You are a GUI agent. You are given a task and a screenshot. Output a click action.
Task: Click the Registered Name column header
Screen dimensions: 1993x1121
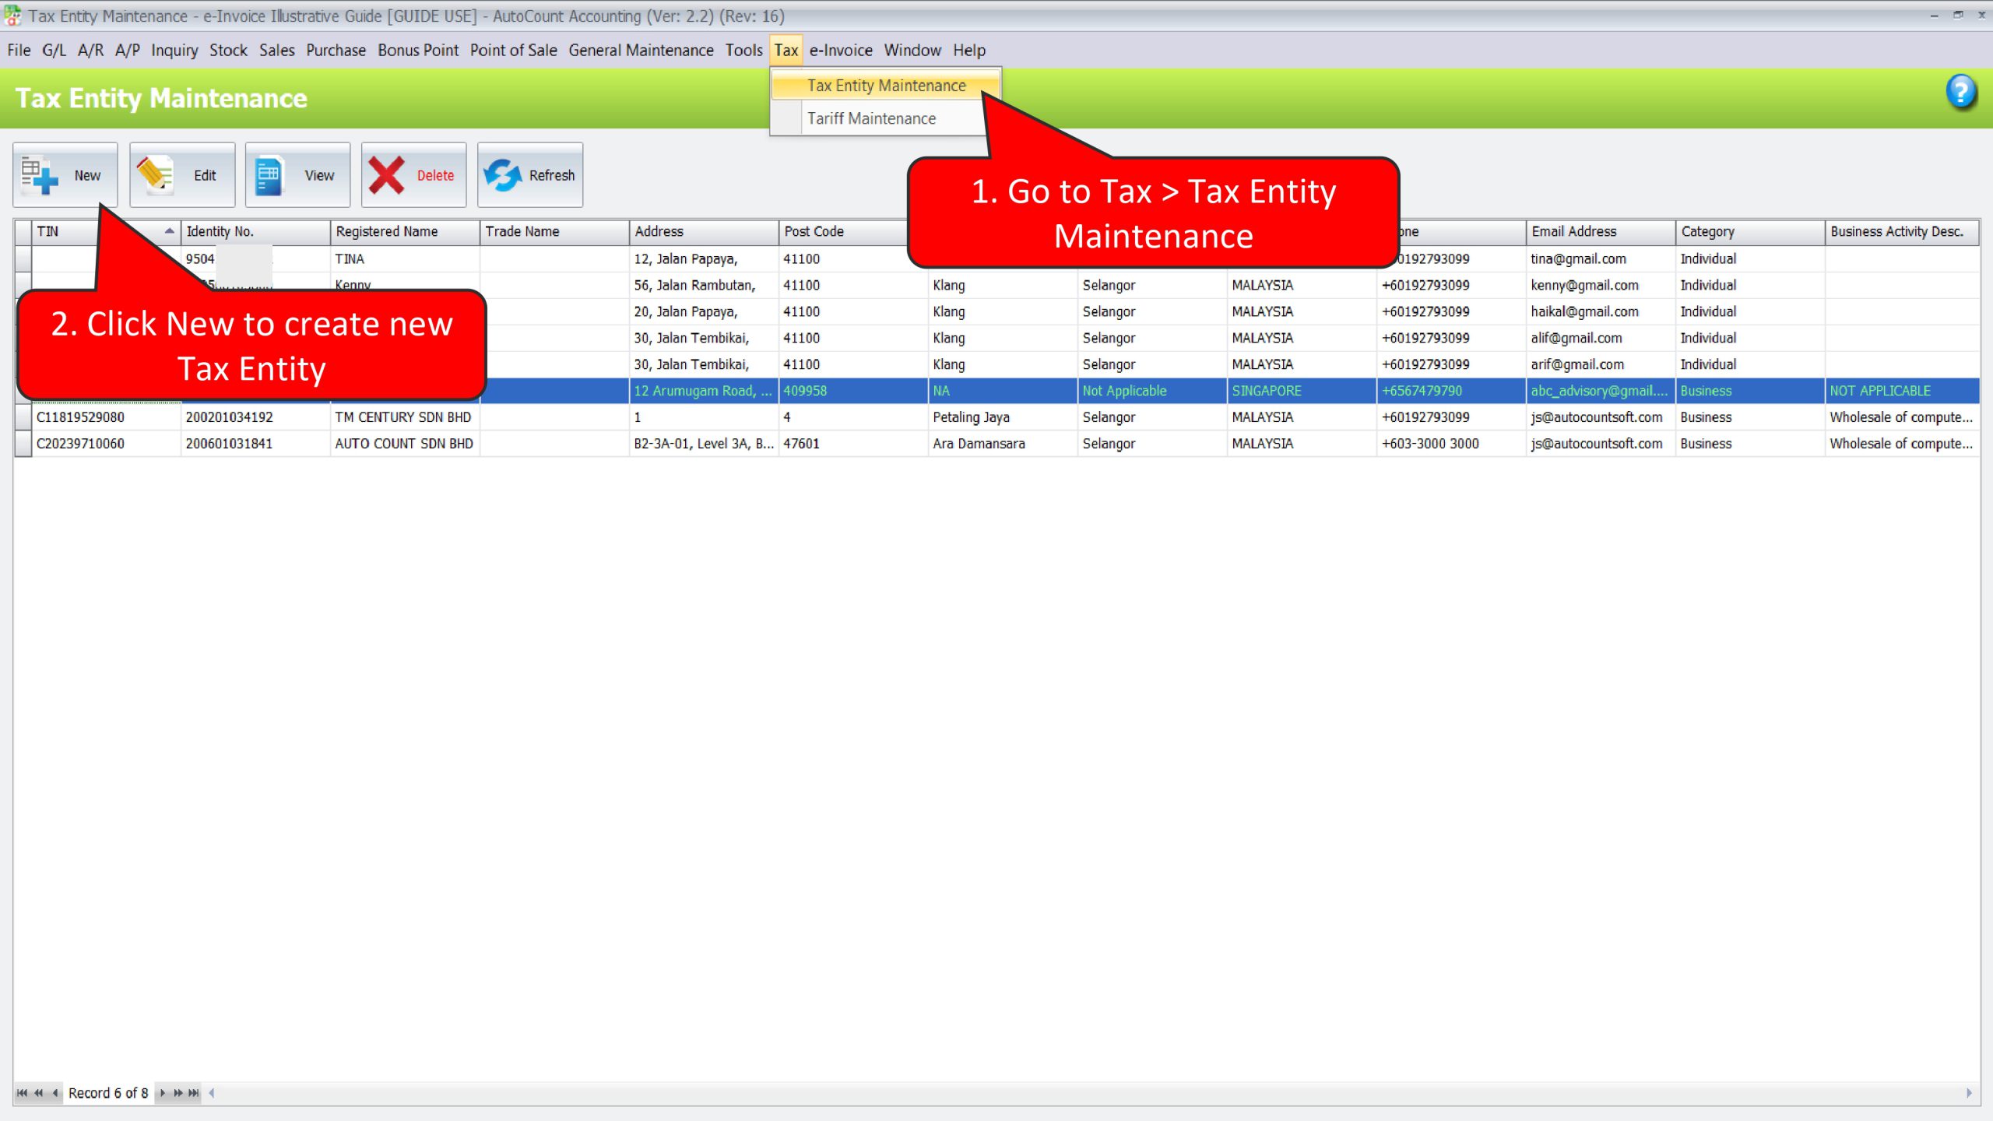click(405, 231)
